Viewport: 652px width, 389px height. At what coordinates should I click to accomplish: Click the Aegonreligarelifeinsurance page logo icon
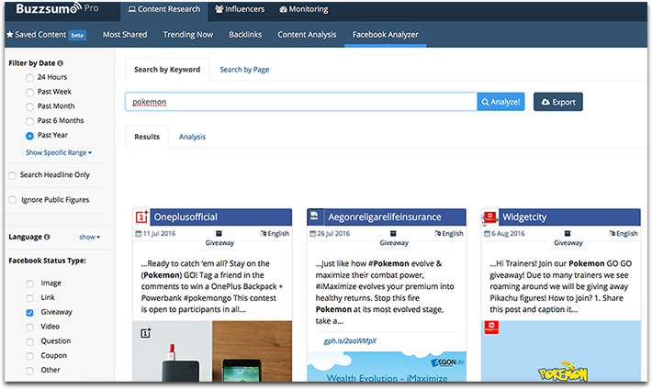(314, 217)
